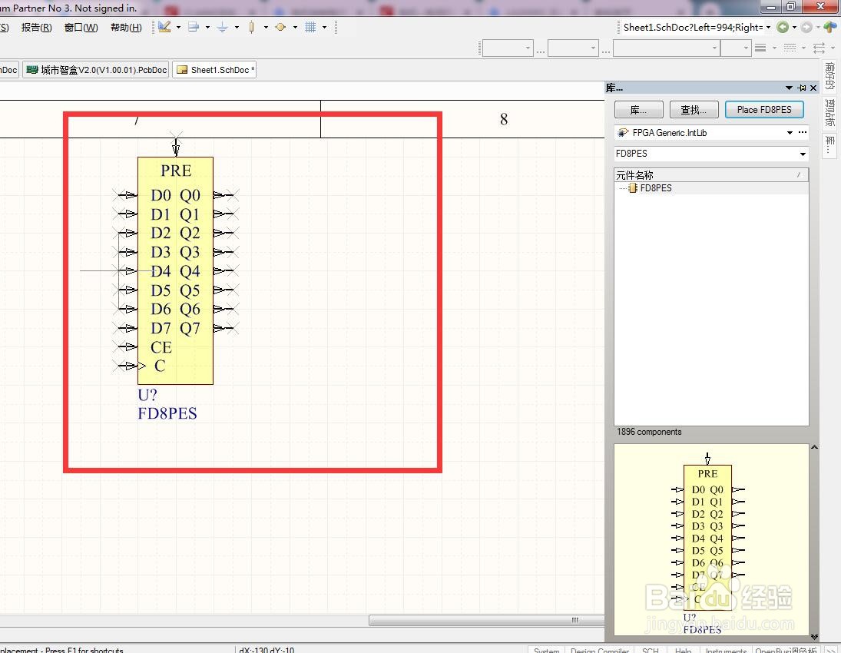Click the first empty toolbar combo box

508,48
